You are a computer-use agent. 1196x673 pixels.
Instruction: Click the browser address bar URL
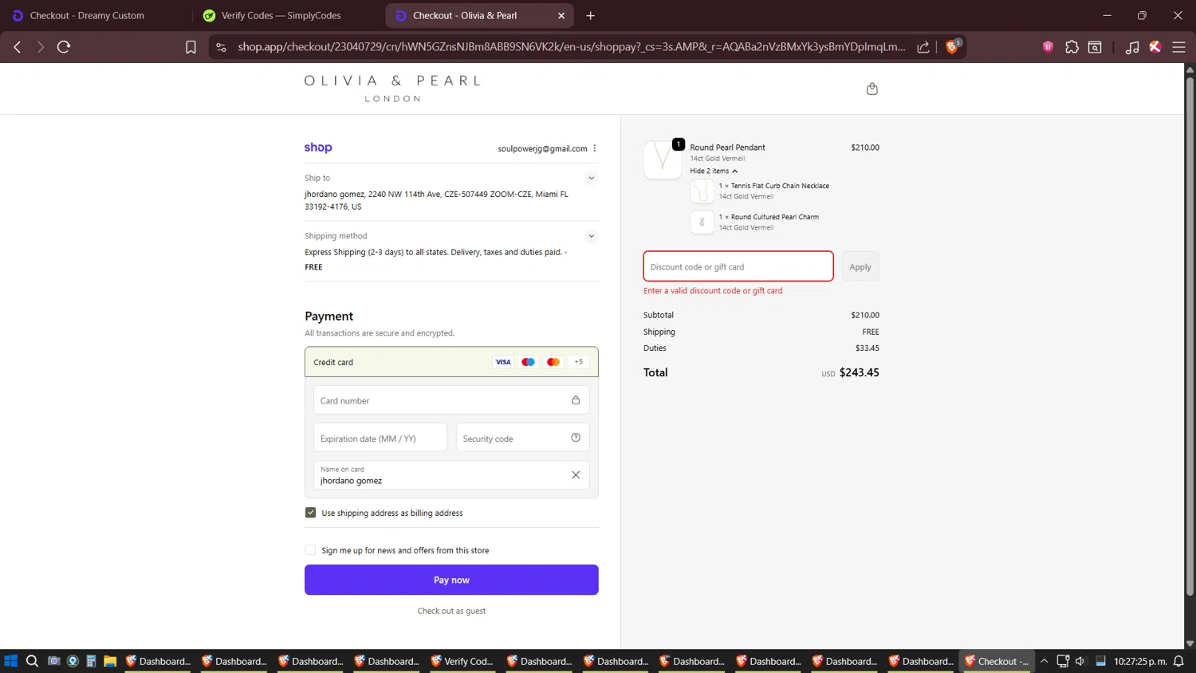pos(571,47)
